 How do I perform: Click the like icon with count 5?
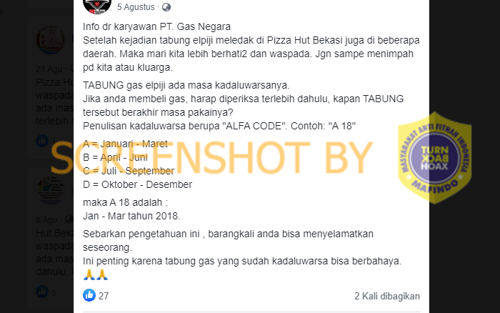click(x=42, y=292)
